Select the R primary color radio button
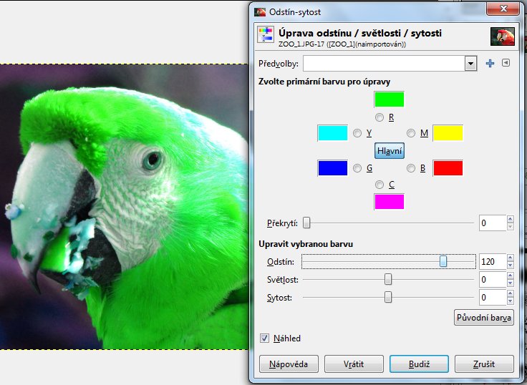Viewport: 527px width, 385px height. [379, 117]
